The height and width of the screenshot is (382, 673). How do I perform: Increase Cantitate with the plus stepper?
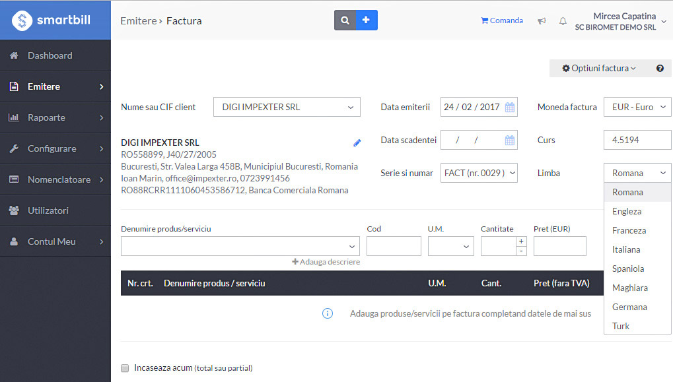click(x=521, y=241)
